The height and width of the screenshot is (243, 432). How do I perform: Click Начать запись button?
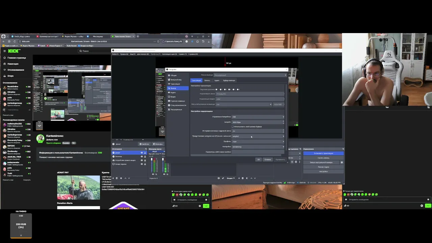coord(323,158)
